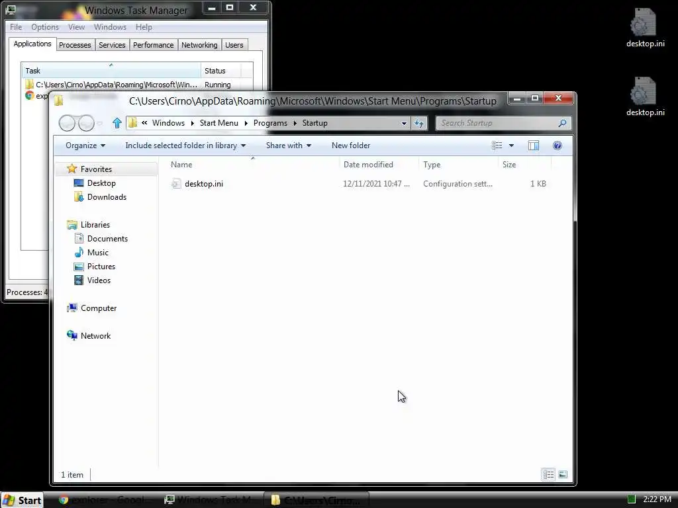Click the refresh button beside address bar
Viewport: 678px width, 508px height.
(x=419, y=123)
